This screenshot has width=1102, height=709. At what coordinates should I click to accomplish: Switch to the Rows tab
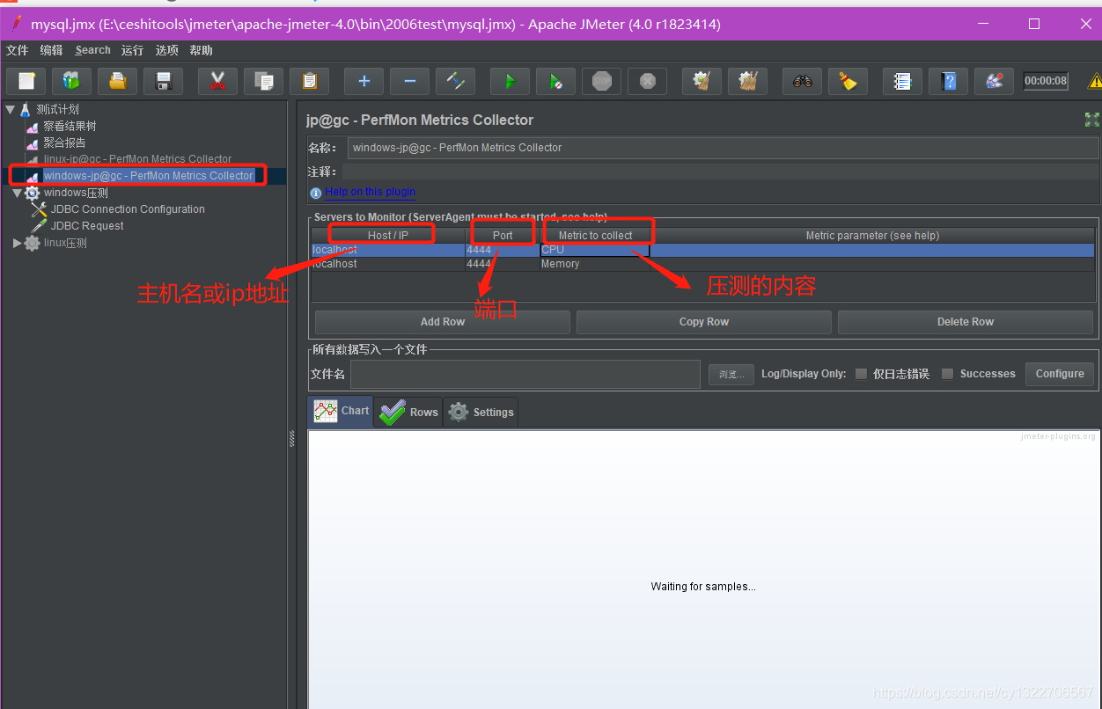409,412
